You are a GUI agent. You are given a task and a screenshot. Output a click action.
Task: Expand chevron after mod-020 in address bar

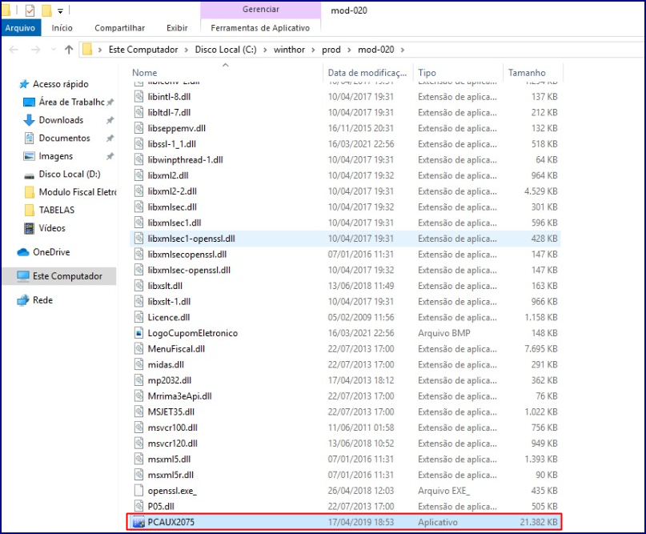403,50
